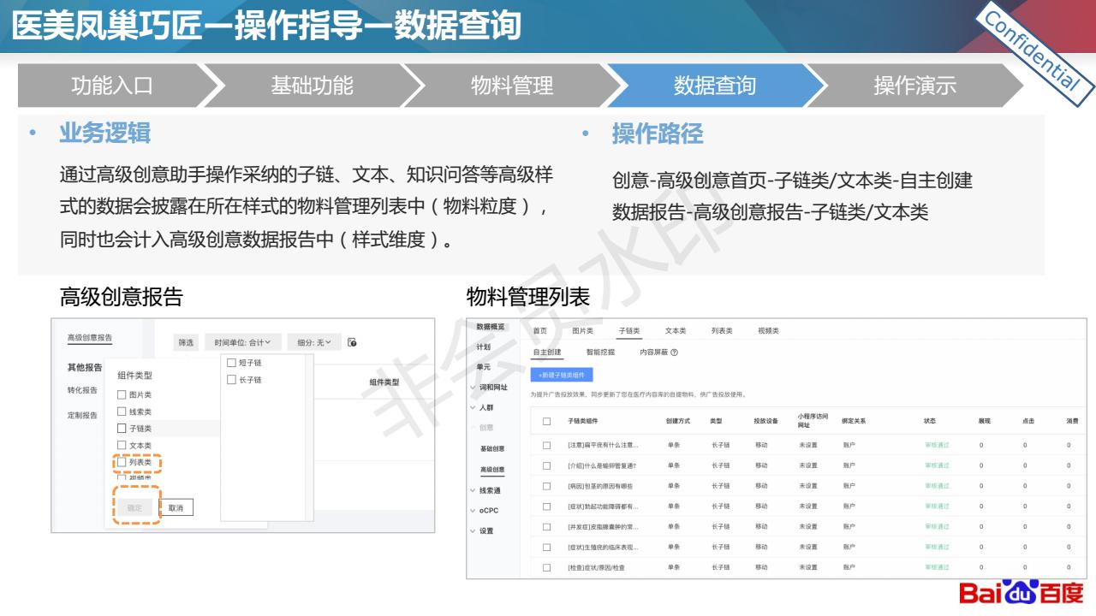Open 定制报告 in the report sidebar
The image size is (1096, 616).
(82, 415)
